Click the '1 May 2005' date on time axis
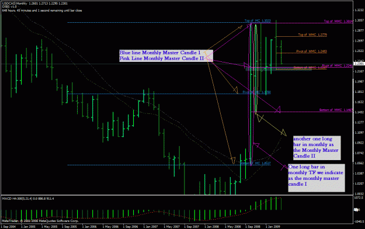 click(49, 227)
